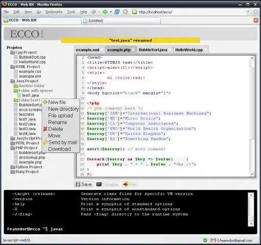Open example.php in PHP Project tree
The width and height of the screenshot is (261, 245).
click(x=28, y=162)
